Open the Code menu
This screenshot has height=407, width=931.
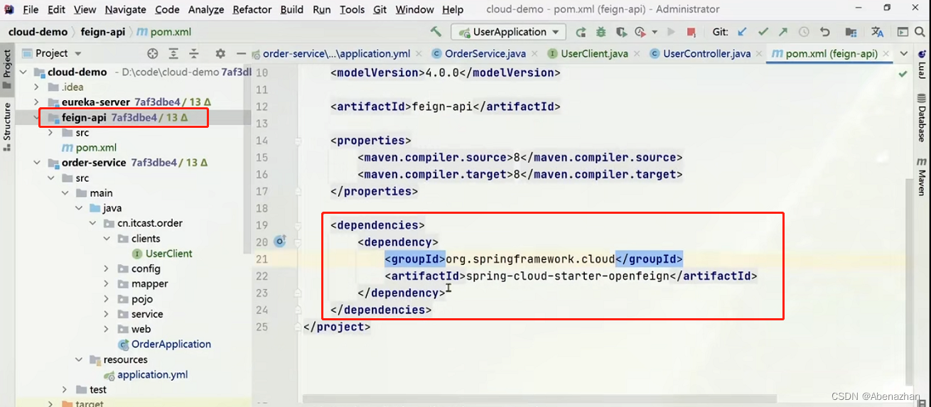pos(167,9)
